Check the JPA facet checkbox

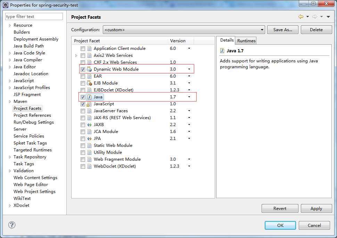83,139
